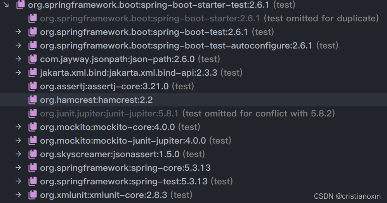
Task: Expand xmlunit-core:2.8.3 arrow
Action: point(19,194)
